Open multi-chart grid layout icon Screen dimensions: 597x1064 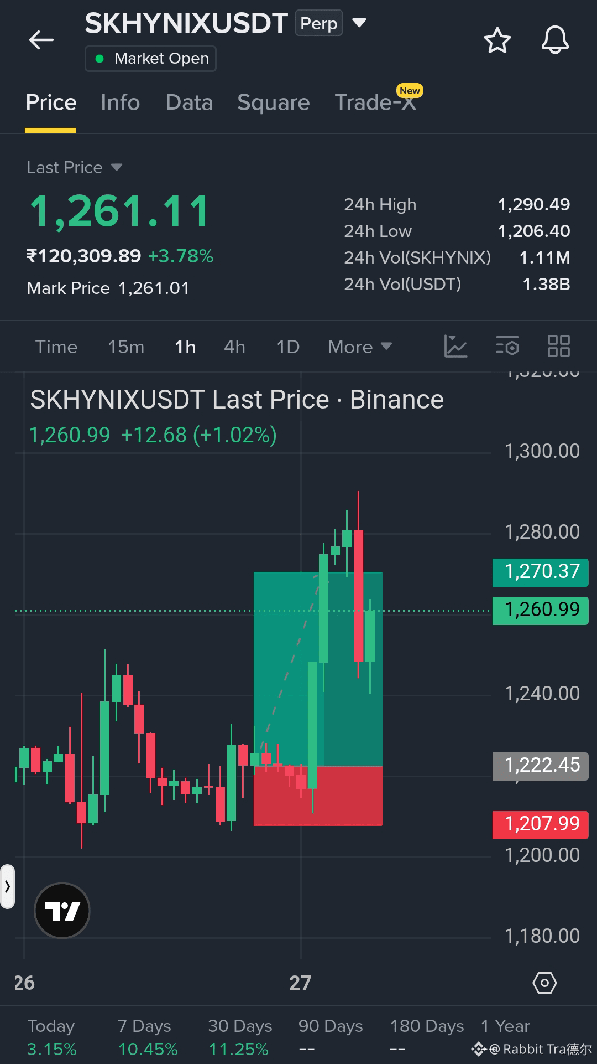558,347
